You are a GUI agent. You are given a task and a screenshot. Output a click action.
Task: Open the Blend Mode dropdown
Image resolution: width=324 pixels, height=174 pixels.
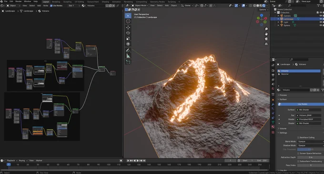(x=311, y=141)
